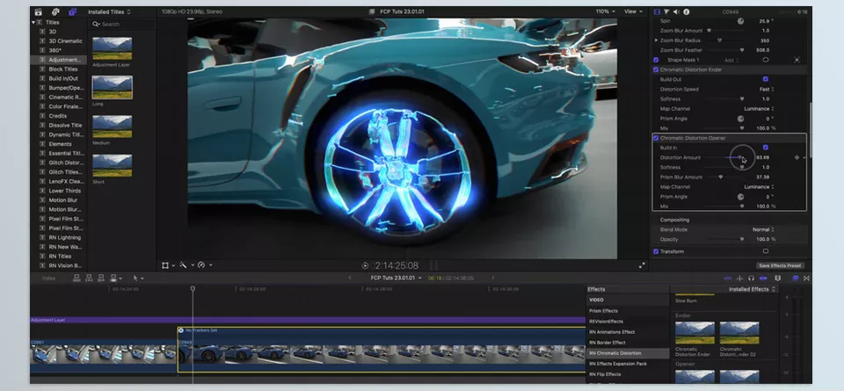Click the timeline Index button
Viewport: 844px width, 391px height.
point(49,278)
